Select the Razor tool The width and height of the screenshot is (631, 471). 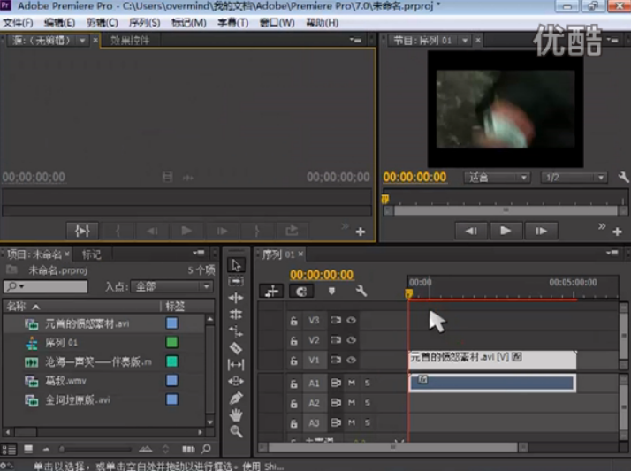click(236, 348)
